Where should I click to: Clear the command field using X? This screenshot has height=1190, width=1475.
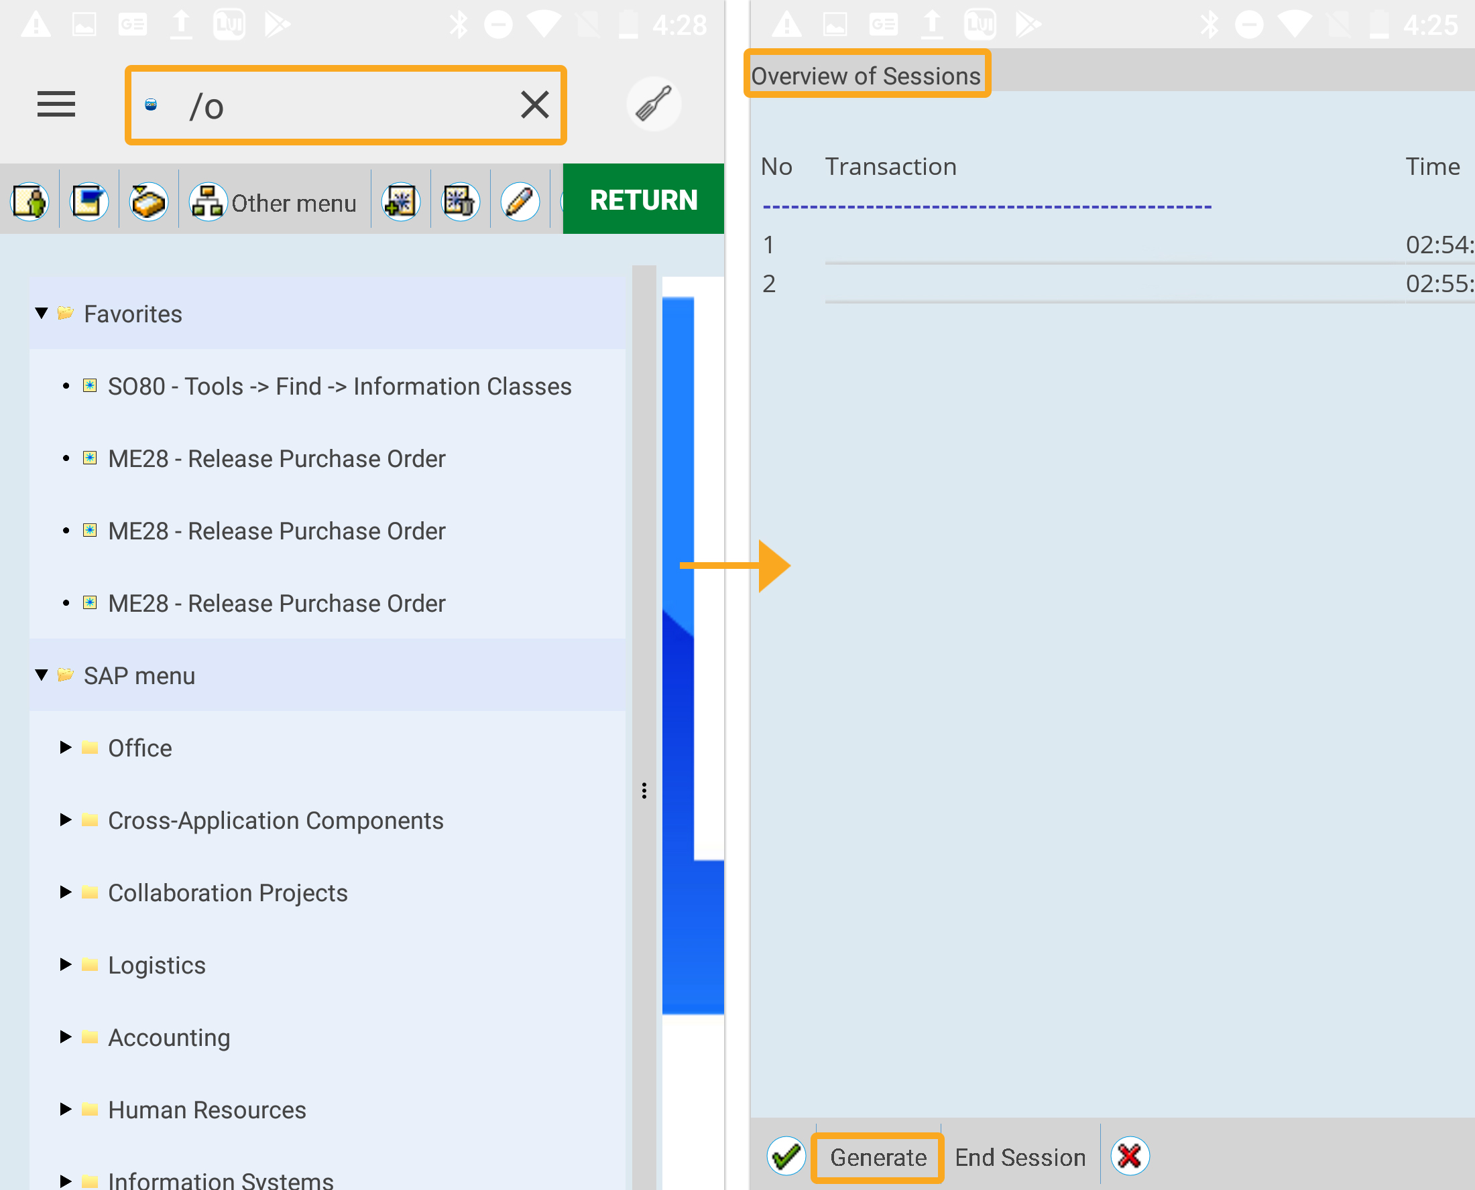[534, 105]
